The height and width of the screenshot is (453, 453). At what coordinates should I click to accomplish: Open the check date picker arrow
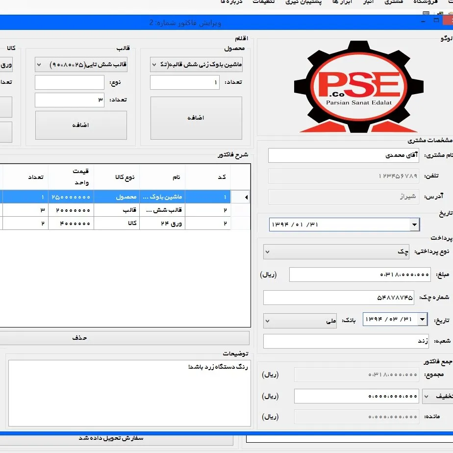pyautogui.click(x=422, y=320)
